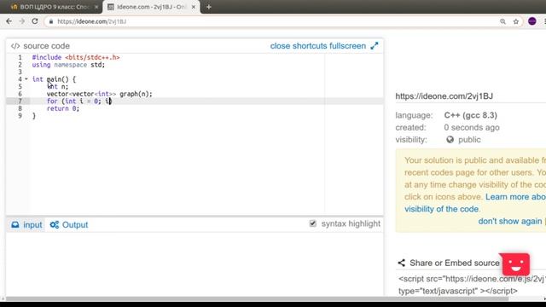Click the public visibility globe icon
Viewport: 546px width, 307px height.
(450, 140)
